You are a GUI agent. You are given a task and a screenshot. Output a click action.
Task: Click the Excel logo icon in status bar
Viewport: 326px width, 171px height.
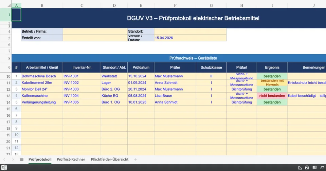pyautogui.click(x=4, y=168)
